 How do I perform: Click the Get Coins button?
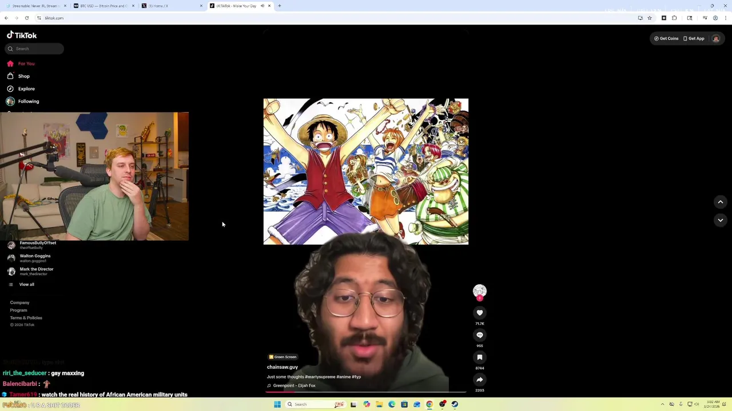point(666,38)
